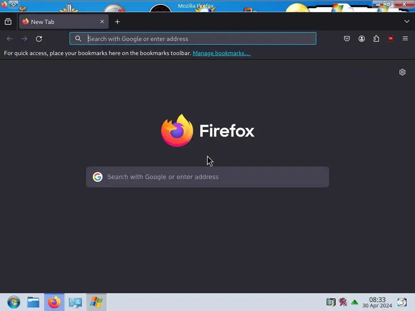Reload the current page
Screen dimensions: 415x311
pyautogui.click(x=39, y=39)
